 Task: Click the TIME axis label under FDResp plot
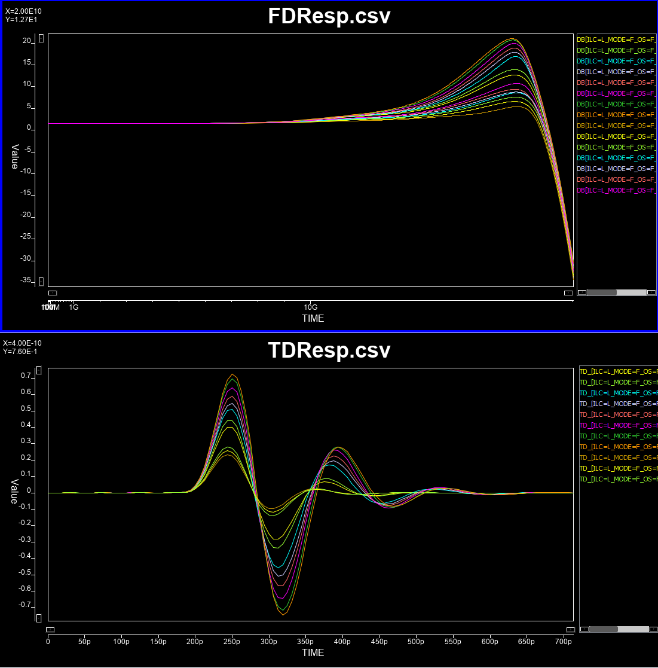313,318
